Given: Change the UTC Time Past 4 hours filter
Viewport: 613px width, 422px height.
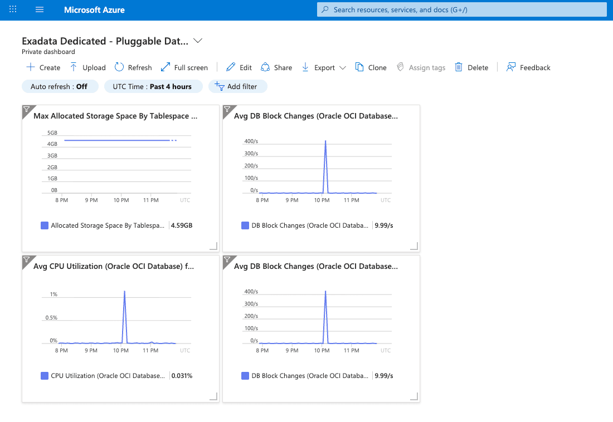Looking at the screenshot, I should coord(153,86).
